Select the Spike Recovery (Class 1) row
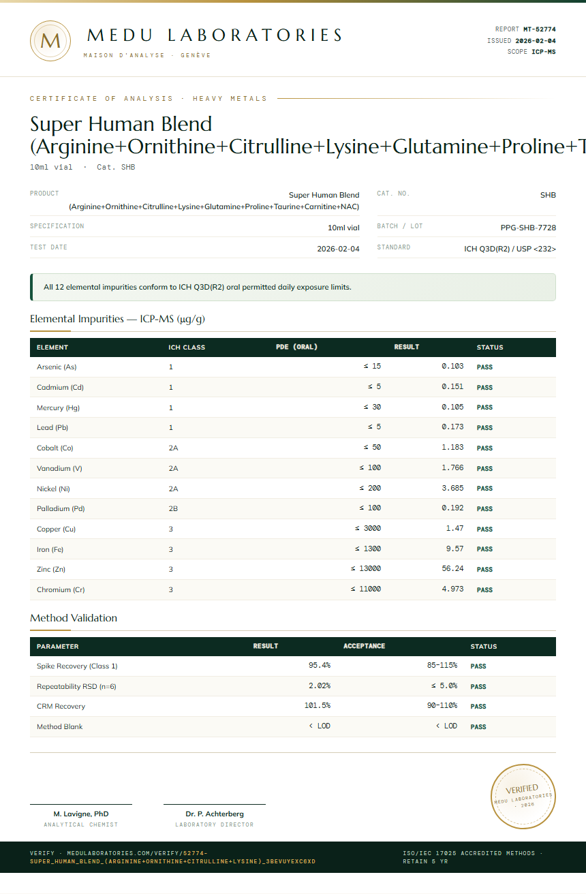The height and width of the screenshot is (894, 586). [293, 666]
